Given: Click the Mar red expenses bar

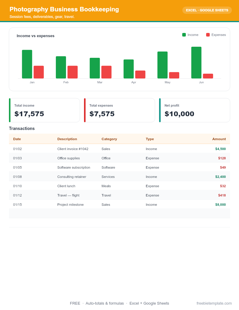Looking at the screenshot, I should [106, 72].
